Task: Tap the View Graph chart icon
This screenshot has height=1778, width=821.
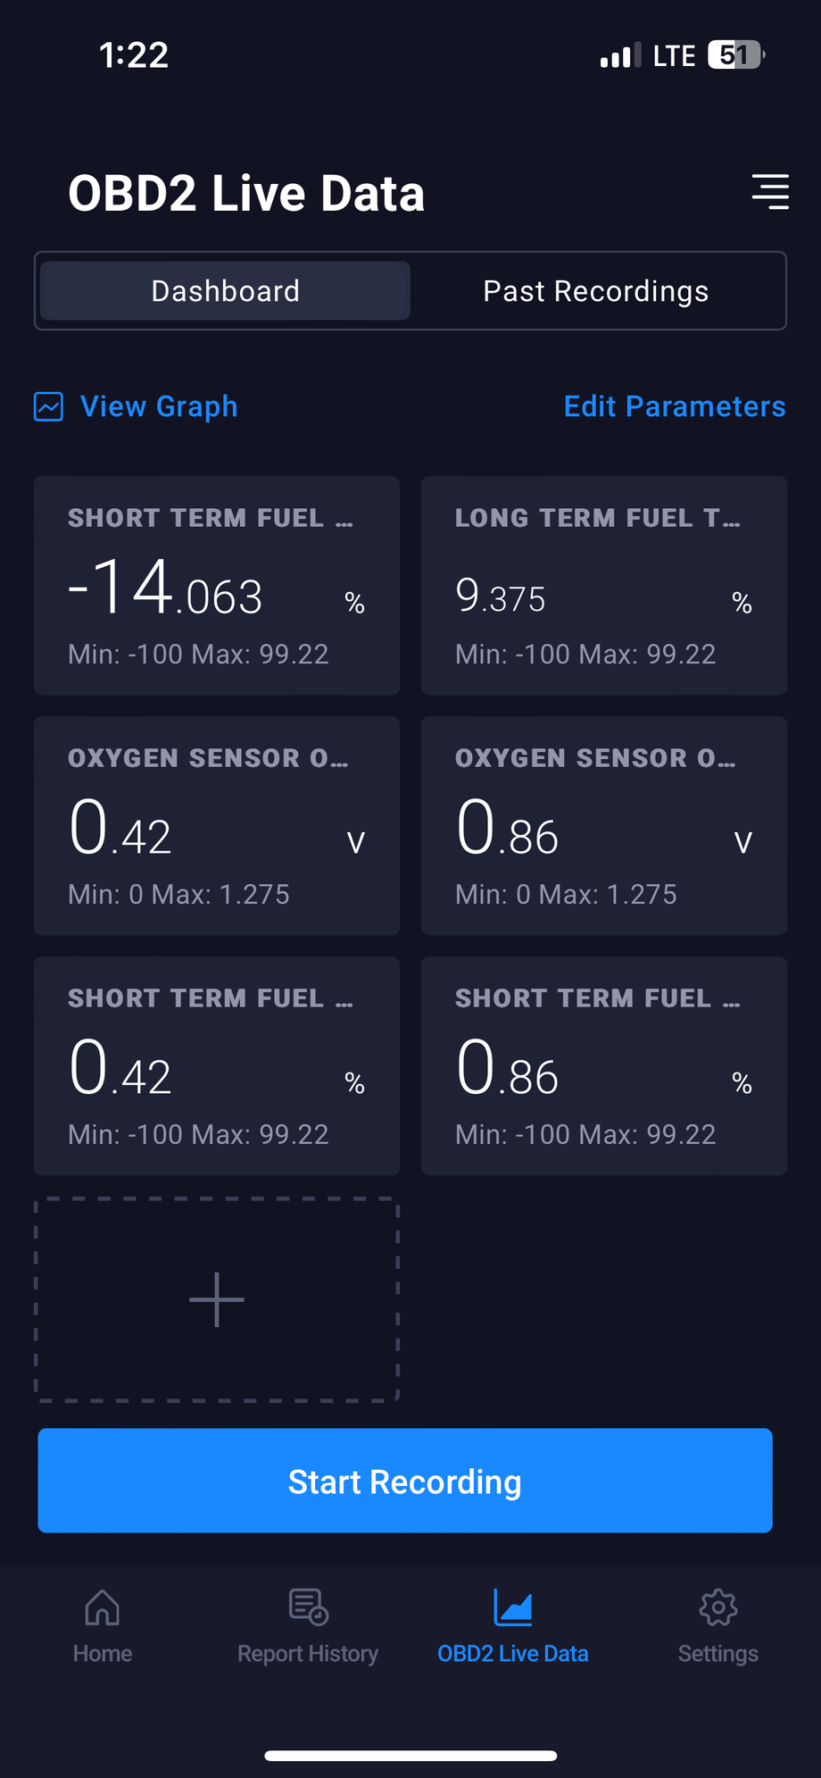Action: pyautogui.click(x=48, y=406)
